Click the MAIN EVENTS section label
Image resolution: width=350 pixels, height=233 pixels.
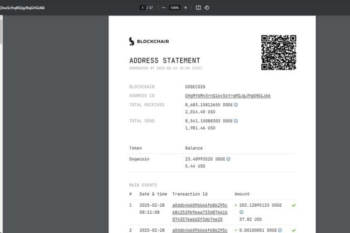tap(143, 185)
